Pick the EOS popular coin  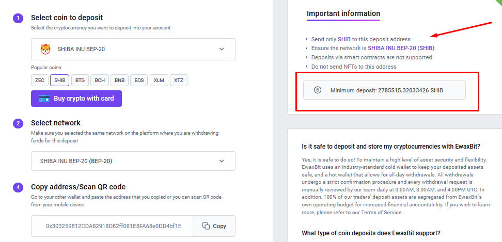(x=139, y=80)
